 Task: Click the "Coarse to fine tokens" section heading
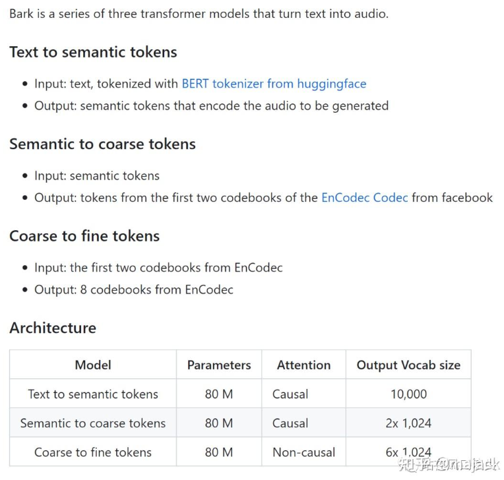coord(84,236)
